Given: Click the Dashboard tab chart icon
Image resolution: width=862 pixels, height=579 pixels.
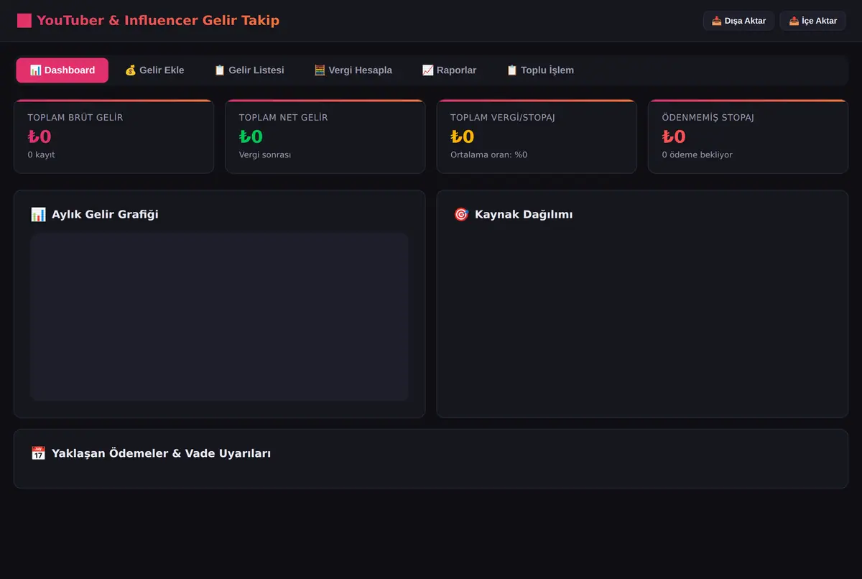Looking at the screenshot, I should pos(35,70).
